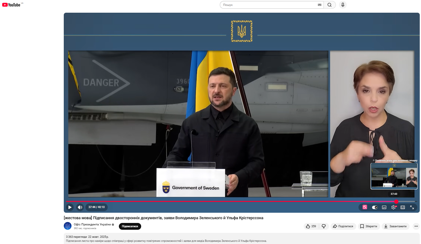This screenshot has width=421, height=244.
Task: Click the YouTube logo to go home
Action: tap(11, 5)
